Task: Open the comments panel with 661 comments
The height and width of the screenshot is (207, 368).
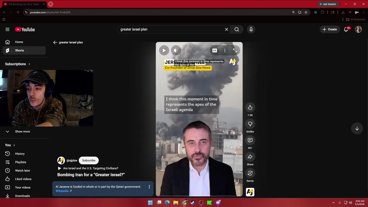Action: tap(250, 140)
